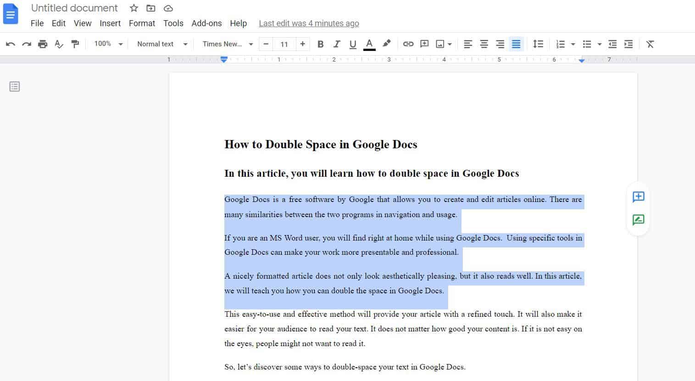The image size is (695, 381).
Task: Click the right indent marker on ruler
Action: pyautogui.click(x=582, y=60)
